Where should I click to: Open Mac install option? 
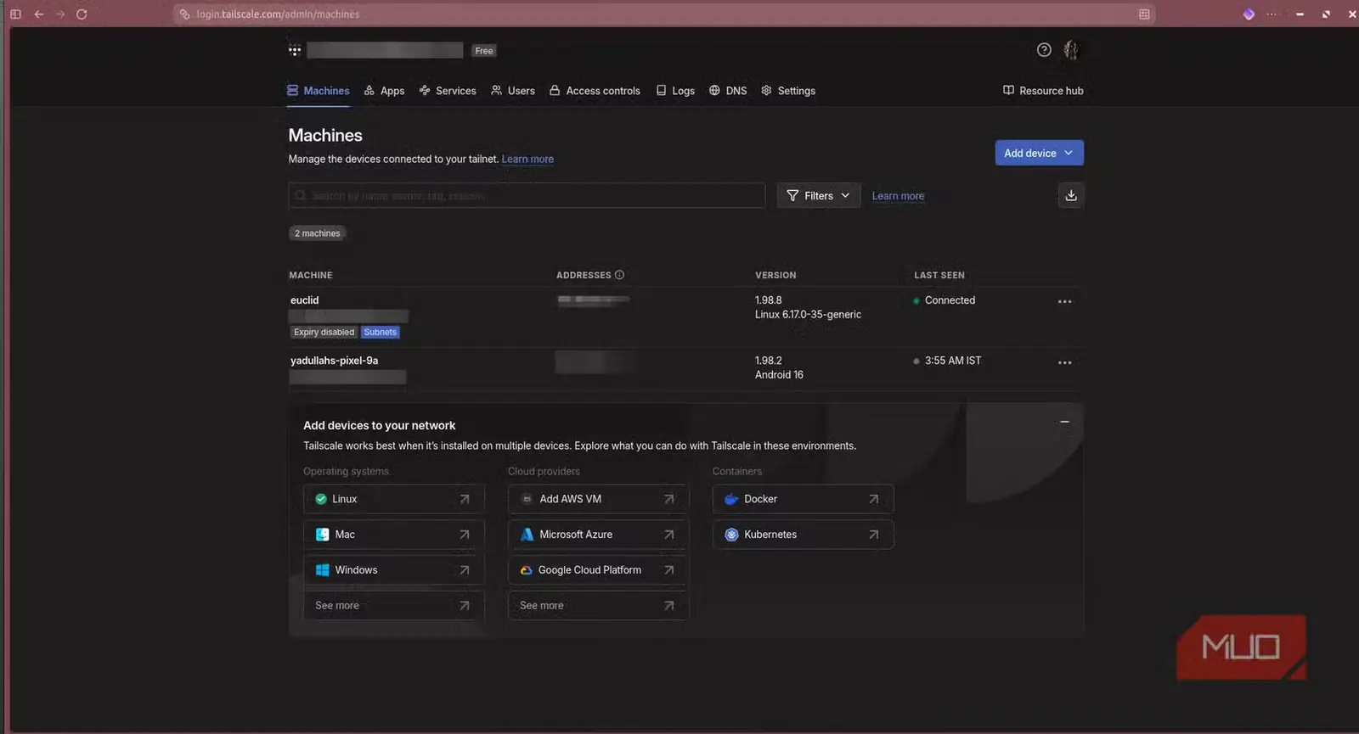[394, 535]
